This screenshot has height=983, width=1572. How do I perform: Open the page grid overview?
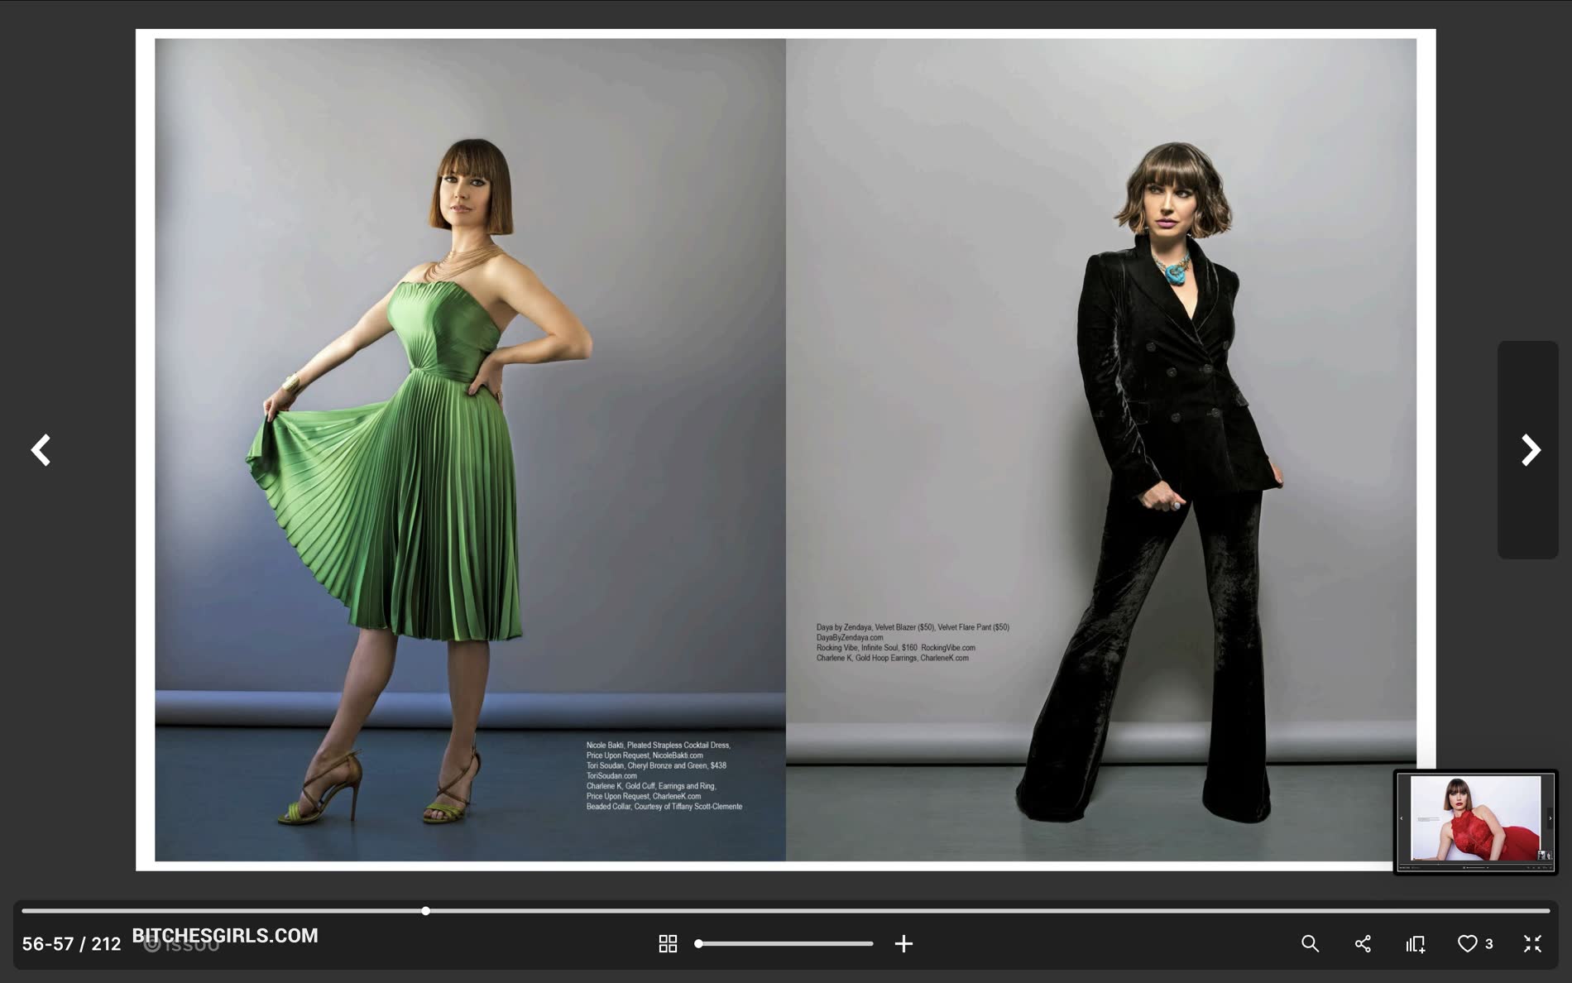(668, 943)
